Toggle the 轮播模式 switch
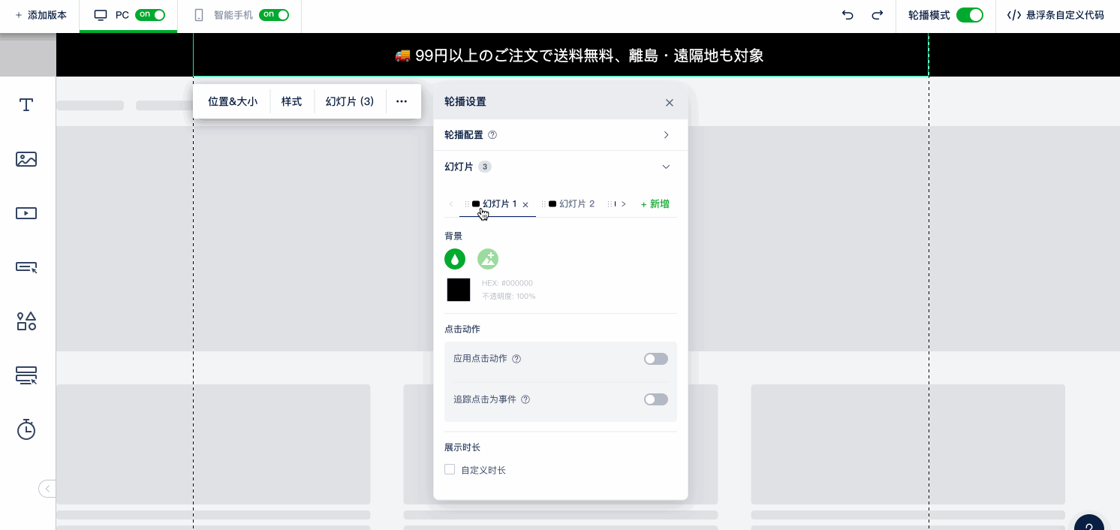Image resolution: width=1120 pixels, height=530 pixels. (970, 15)
